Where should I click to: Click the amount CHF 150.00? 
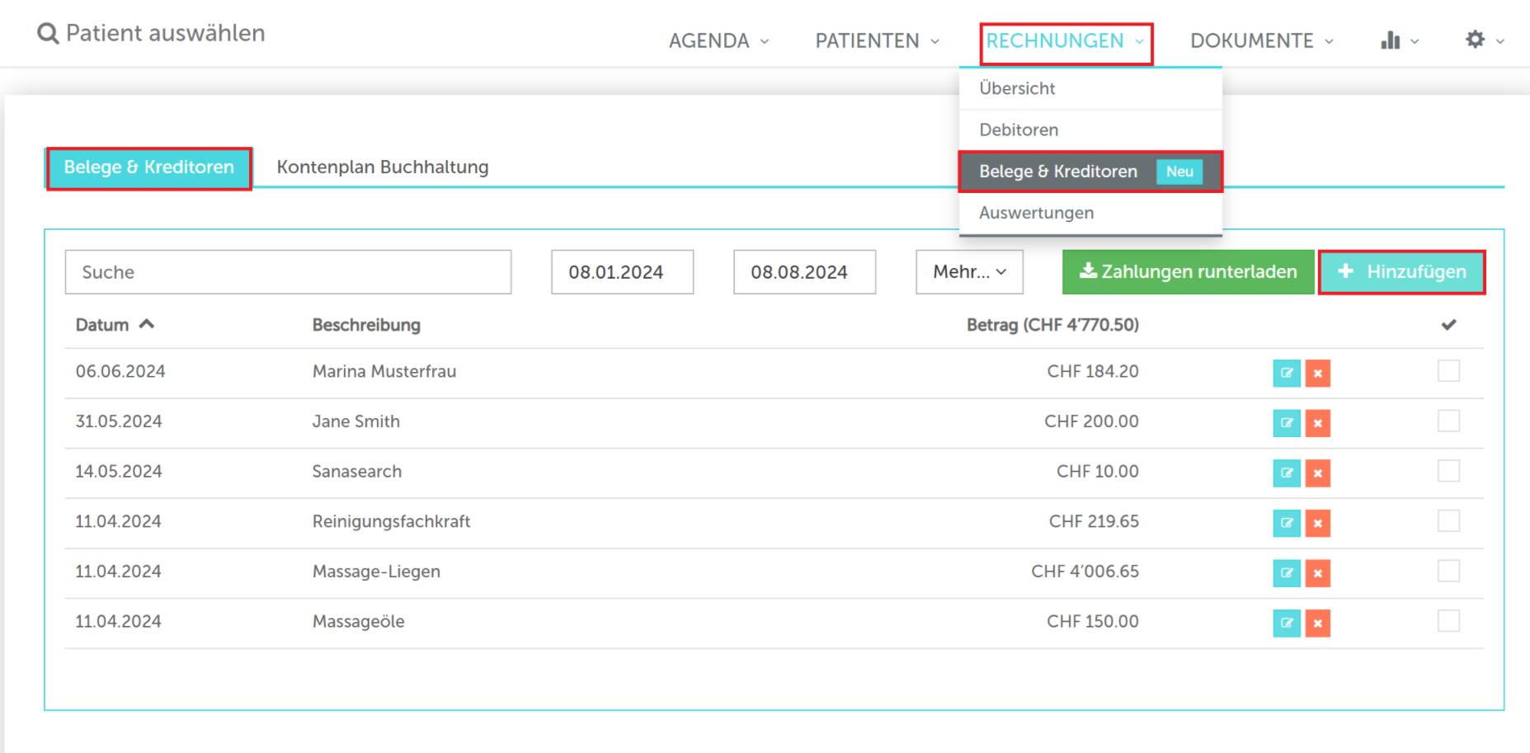coord(1093,622)
